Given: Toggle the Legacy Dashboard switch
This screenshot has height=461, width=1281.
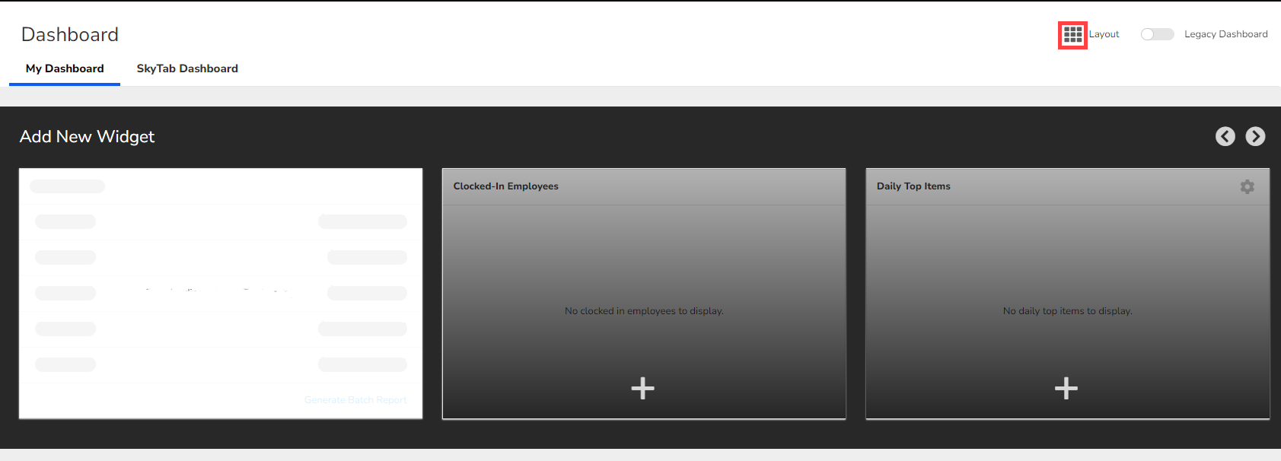Looking at the screenshot, I should (1156, 34).
